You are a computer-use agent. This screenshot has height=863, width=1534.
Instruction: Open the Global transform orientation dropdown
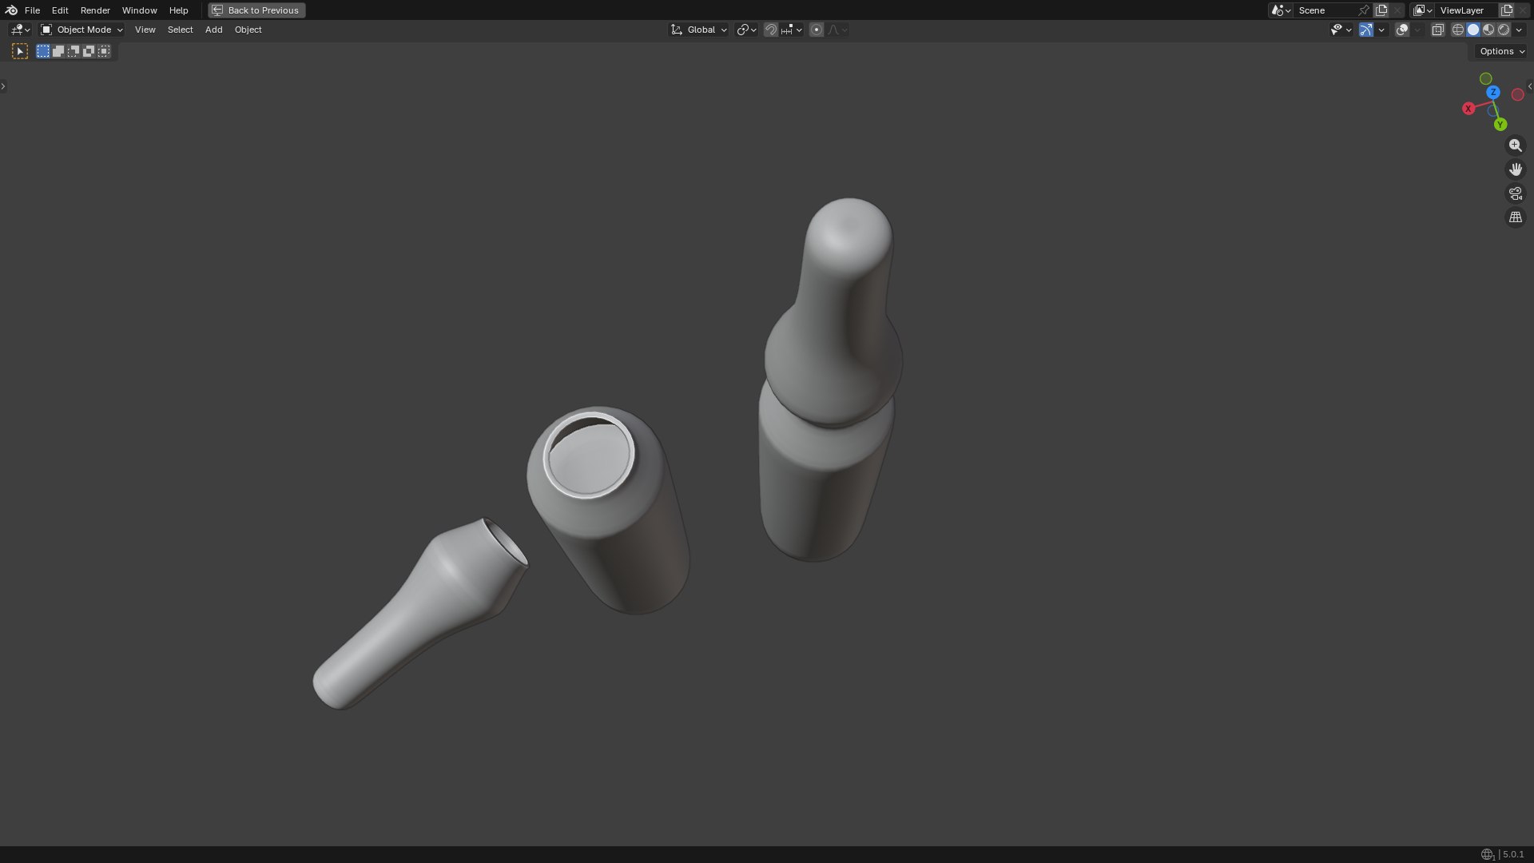(698, 30)
